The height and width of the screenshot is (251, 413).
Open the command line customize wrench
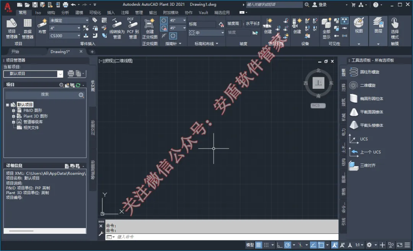point(101,233)
